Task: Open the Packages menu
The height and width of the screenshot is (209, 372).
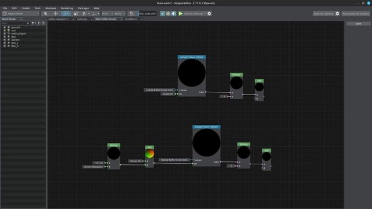Action: pos(83,8)
